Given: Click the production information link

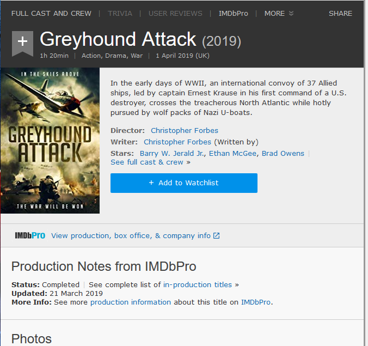Looking at the screenshot, I should [x=131, y=302].
